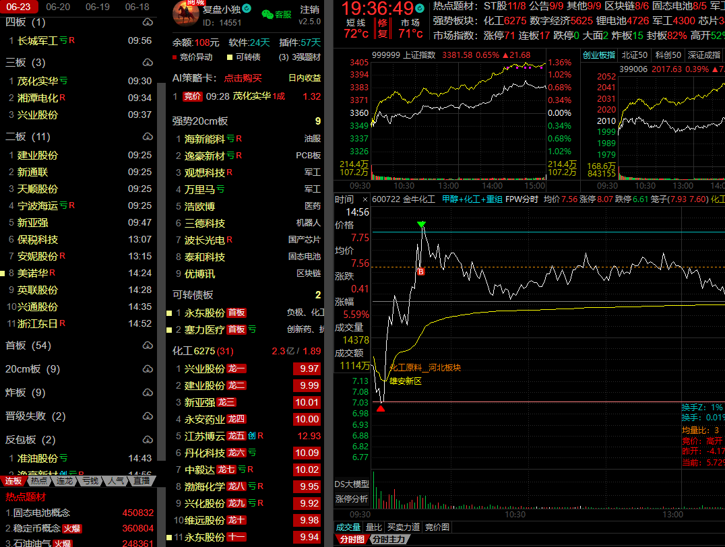The height and width of the screenshot is (547, 725).
Task: Toggle the 竞价异动 legend marker
Action: tap(175, 57)
